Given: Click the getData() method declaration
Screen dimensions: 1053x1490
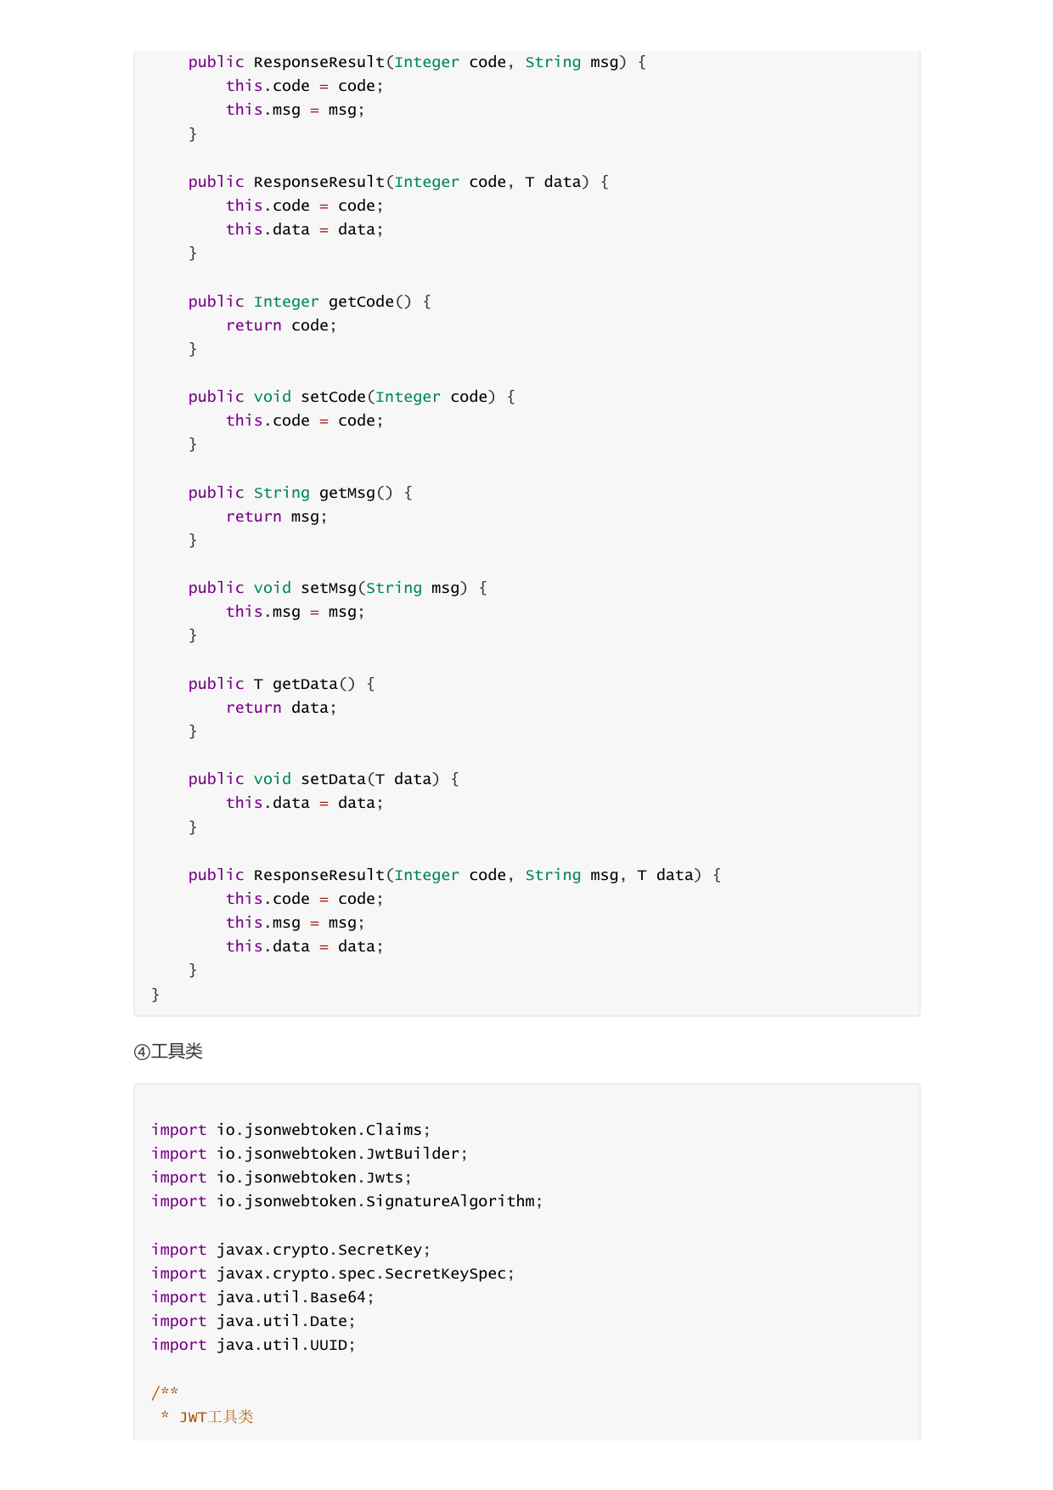Looking at the screenshot, I should 282,684.
